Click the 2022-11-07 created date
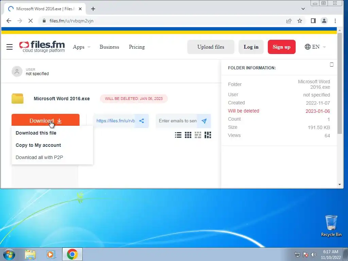The width and height of the screenshot is (348, 261). point(318,103)
